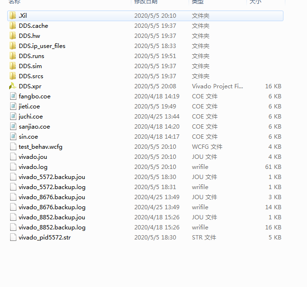Select the vivado_8676.backup.jou file icon
This screenshot has height=287, width=307.
coord(13,197)
